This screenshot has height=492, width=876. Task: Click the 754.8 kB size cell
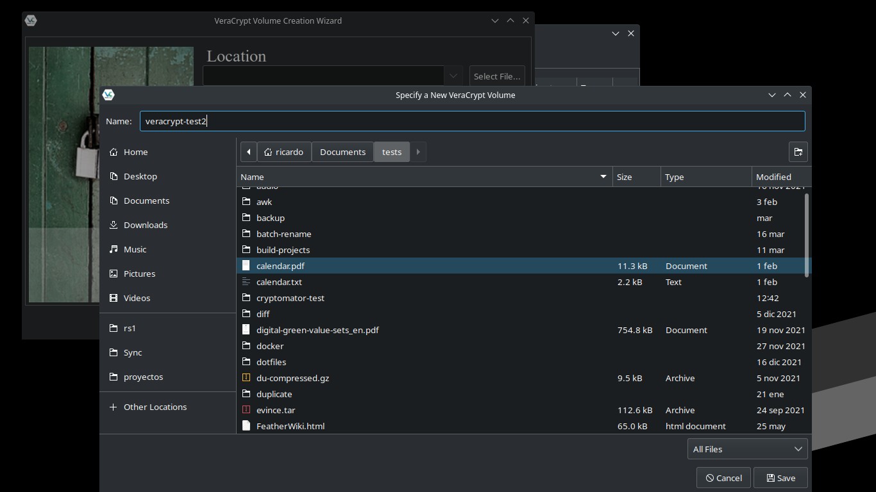[x=635, y=330]
